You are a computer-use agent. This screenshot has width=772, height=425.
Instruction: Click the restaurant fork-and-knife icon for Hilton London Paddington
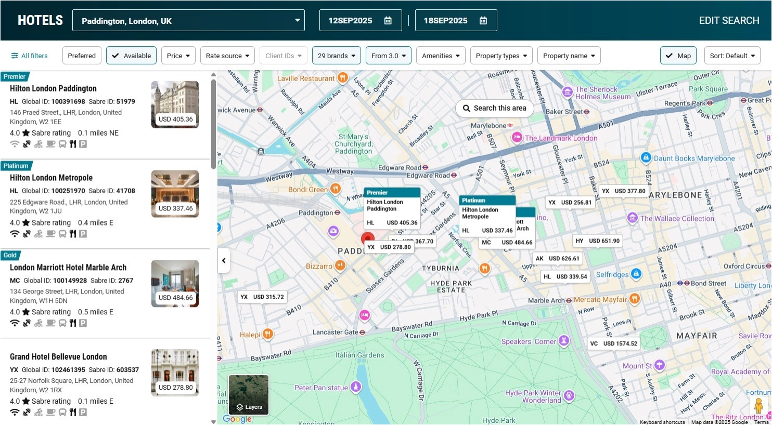pyautogui.click(x=72, y=144)
